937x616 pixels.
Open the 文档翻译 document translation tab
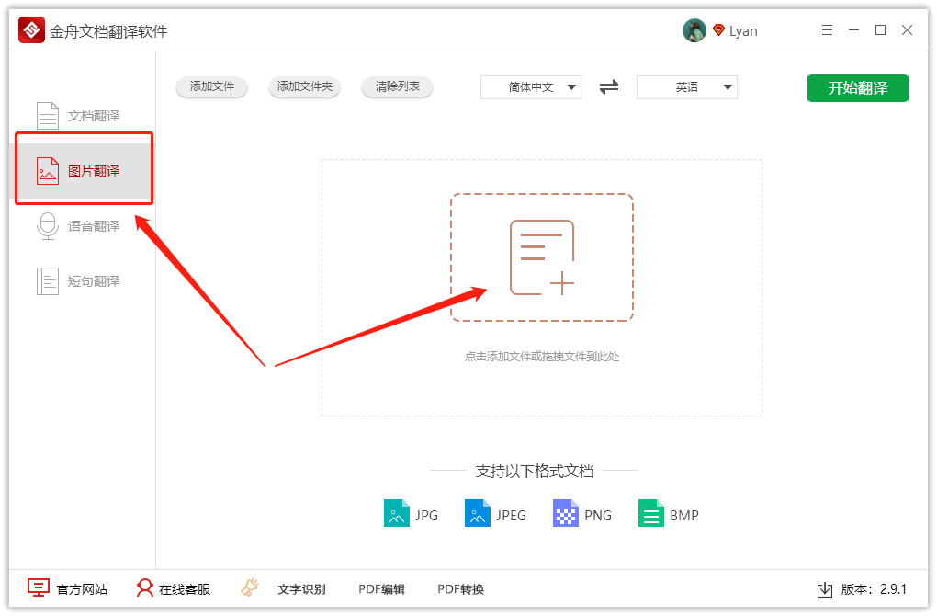(83, 116)
